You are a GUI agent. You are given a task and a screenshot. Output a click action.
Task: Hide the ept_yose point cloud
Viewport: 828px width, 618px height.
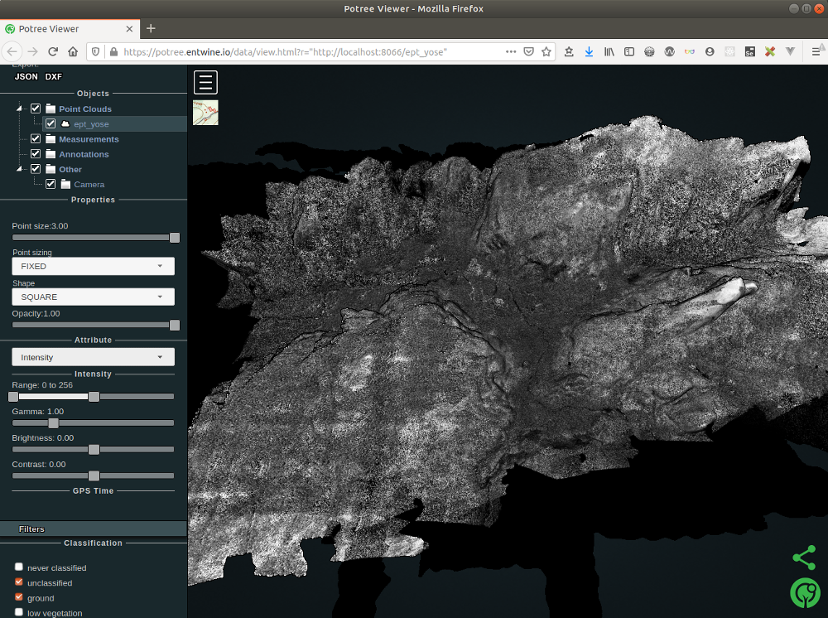tap(51, 123)
